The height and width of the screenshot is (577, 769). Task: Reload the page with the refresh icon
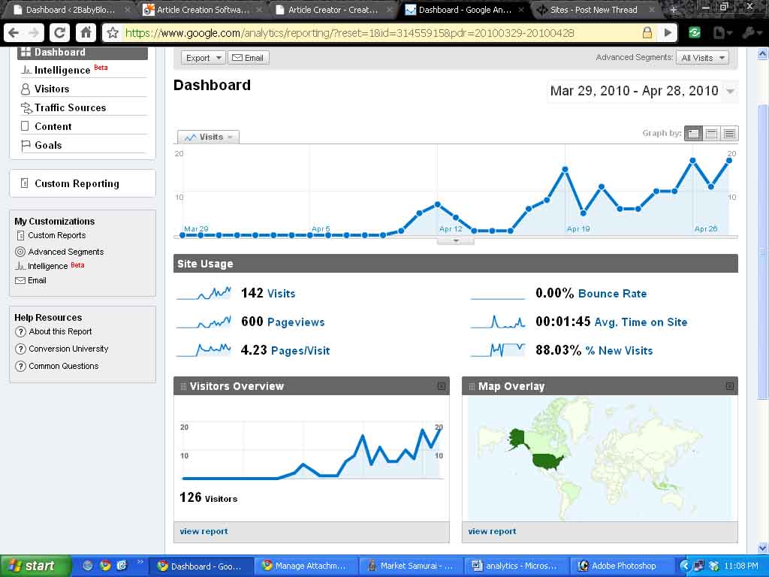coord(59,33)
